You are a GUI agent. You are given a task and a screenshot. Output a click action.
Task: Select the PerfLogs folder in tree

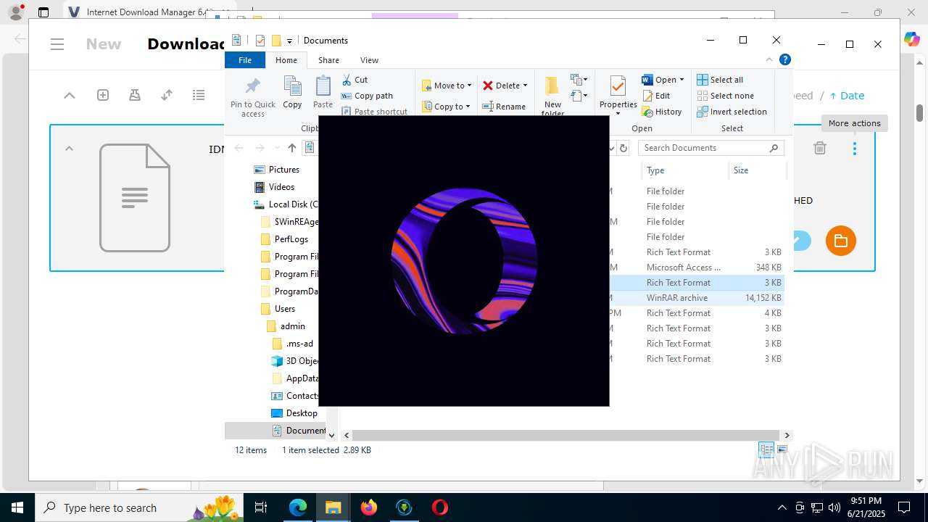click(291, 239)
